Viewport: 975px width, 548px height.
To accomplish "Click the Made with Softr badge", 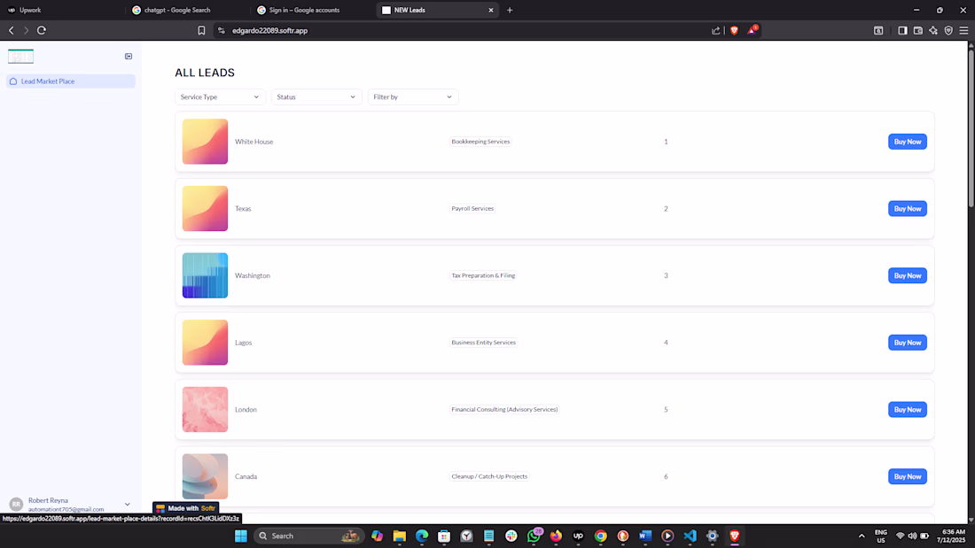I will [185, 508].
